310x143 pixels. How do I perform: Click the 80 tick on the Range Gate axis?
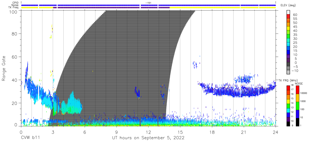tap(15, 34)
